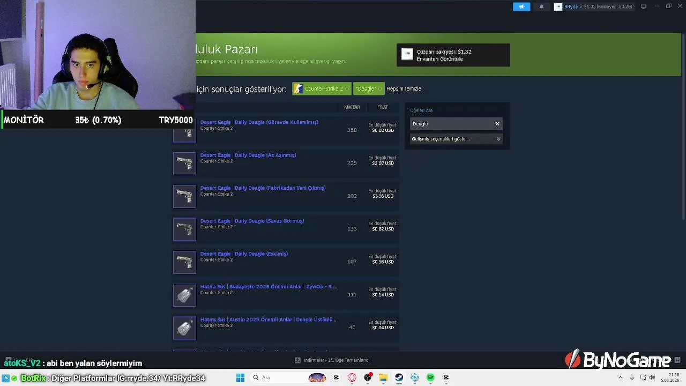
Task: Click the Austin 2025 charm thumbnail
Action: 184,328
